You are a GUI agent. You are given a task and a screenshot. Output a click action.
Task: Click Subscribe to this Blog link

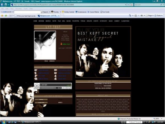(x=103, y=84)
